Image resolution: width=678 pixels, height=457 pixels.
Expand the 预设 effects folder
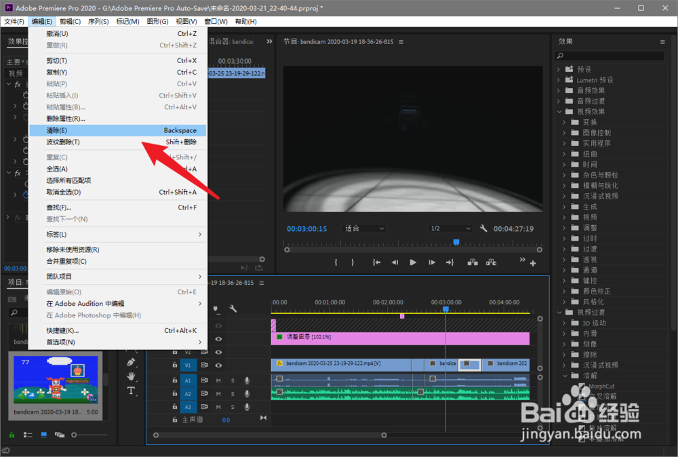[x=558, y=69]
